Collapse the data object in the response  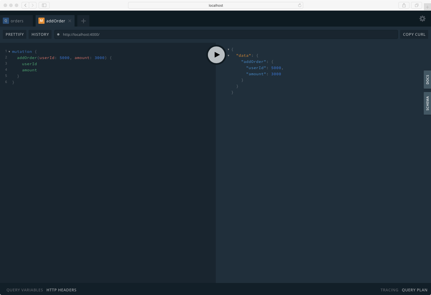point(228,55)
